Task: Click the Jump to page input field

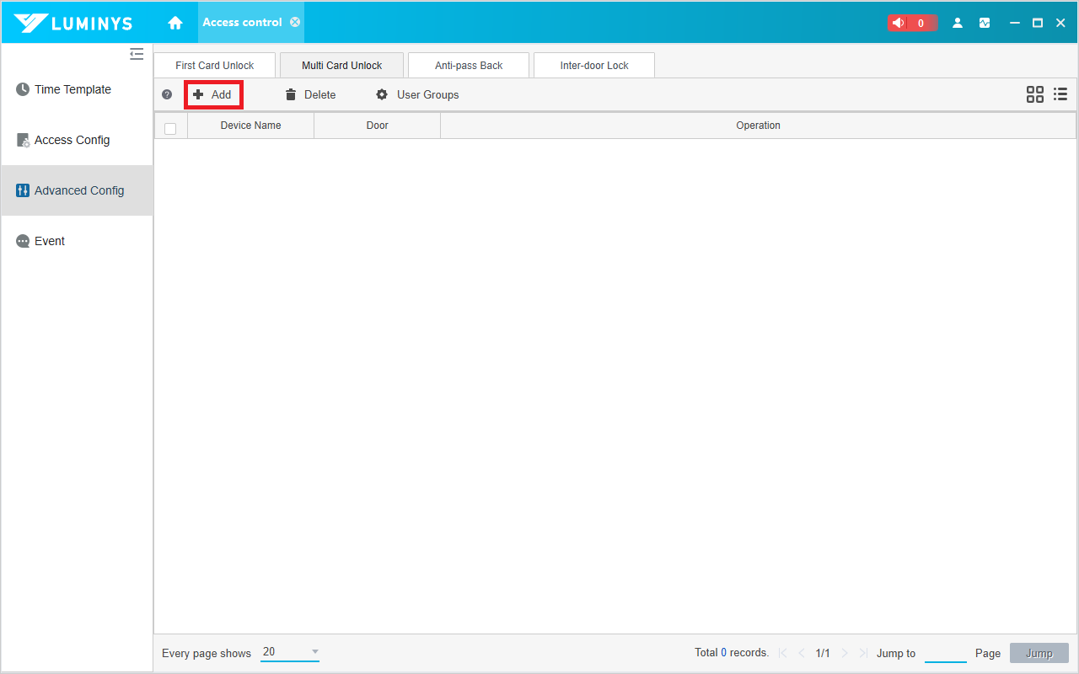Action: [x=945, y=653]
